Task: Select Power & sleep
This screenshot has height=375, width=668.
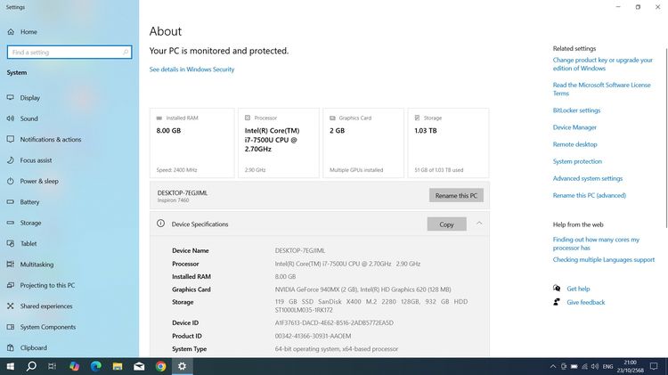Action: click(x=39, y=181)
